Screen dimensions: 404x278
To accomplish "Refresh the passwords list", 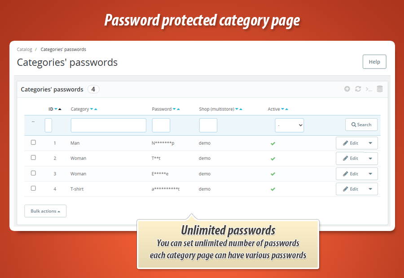I will coord(358,89).
